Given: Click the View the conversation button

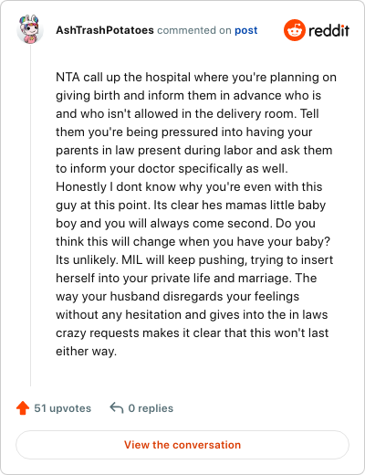Looking at the screenshot, I should (182, 445).
